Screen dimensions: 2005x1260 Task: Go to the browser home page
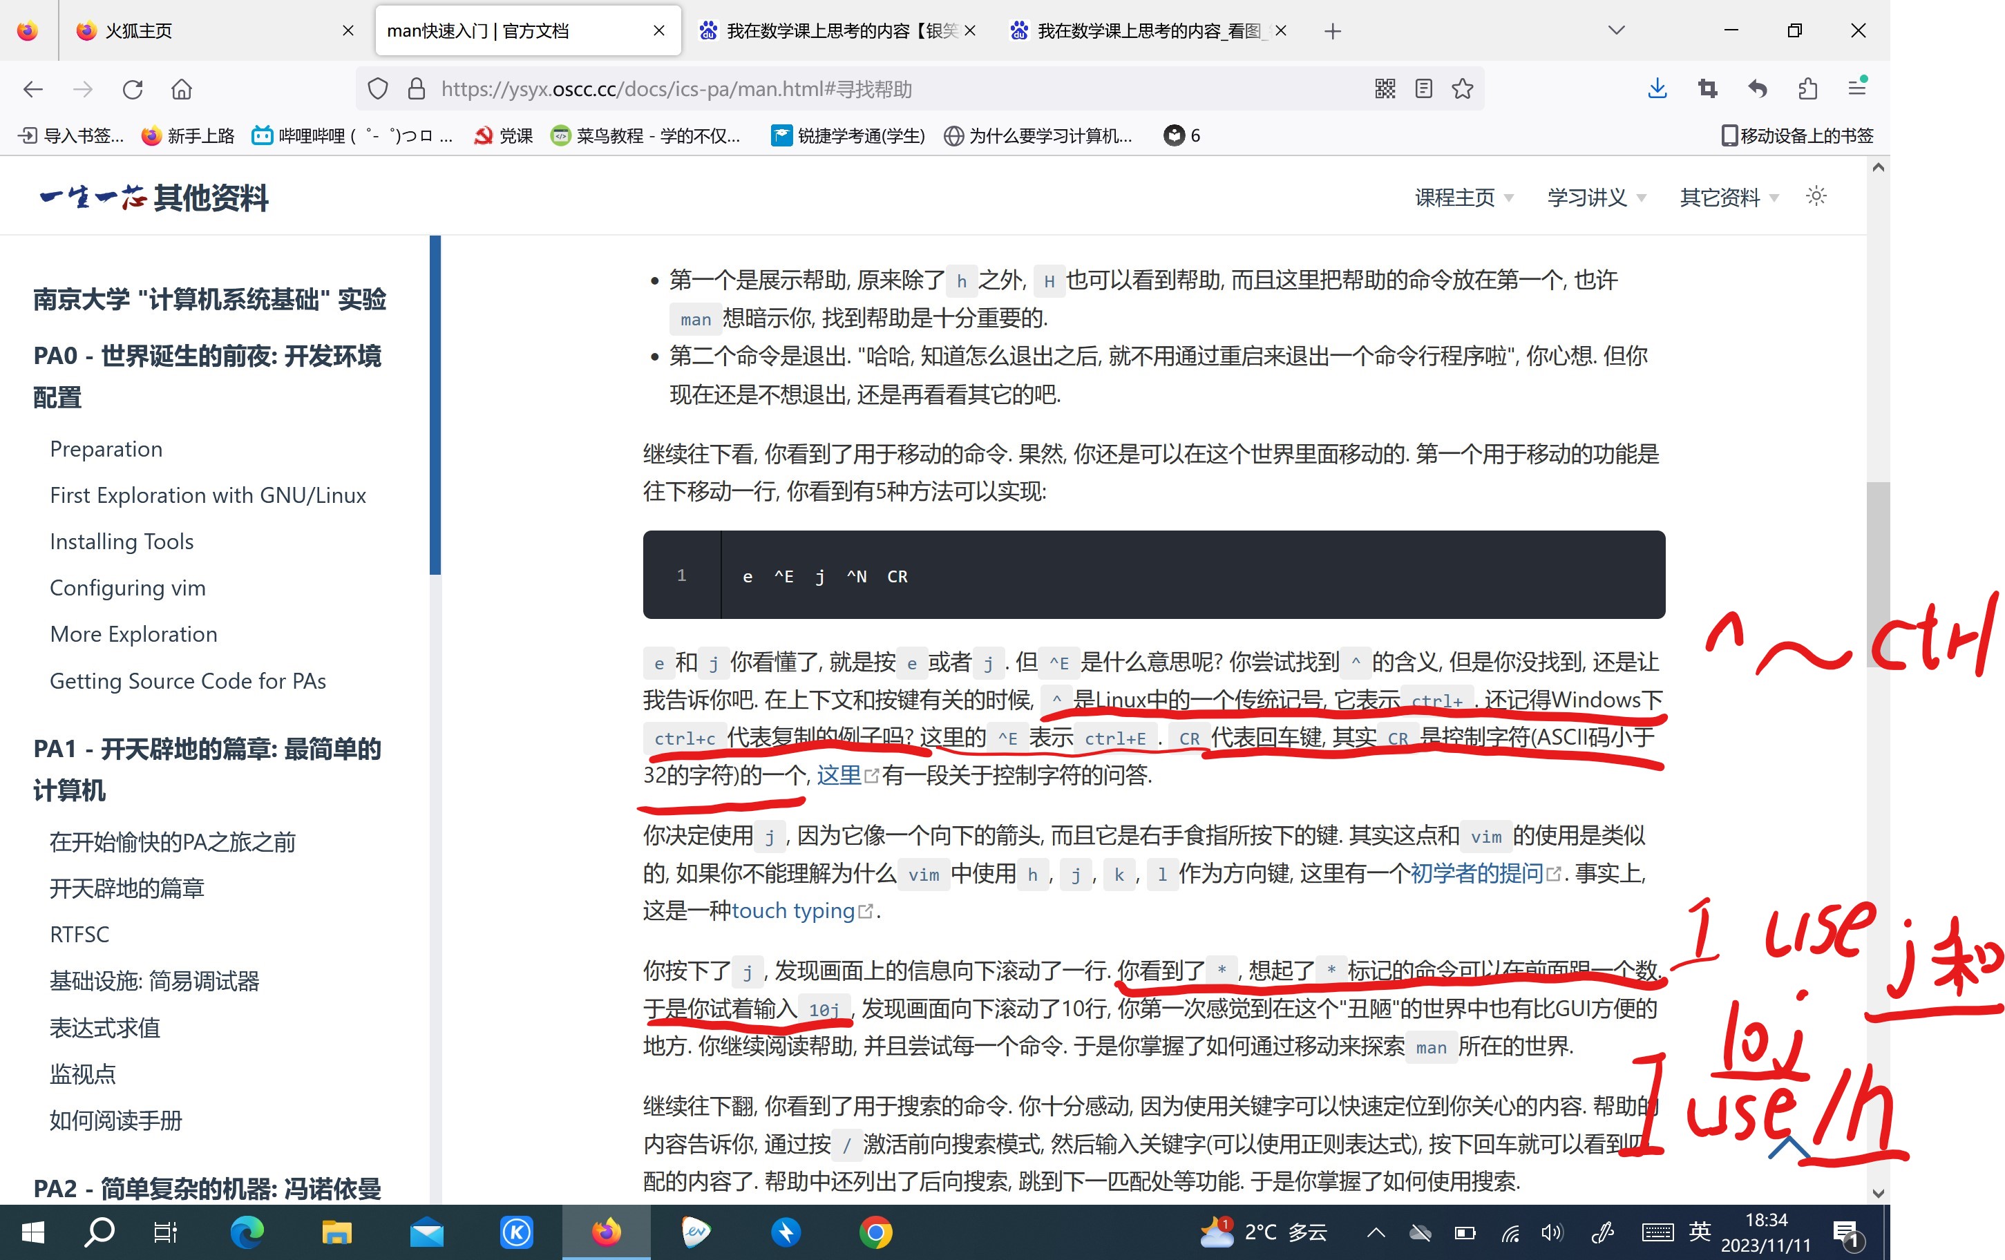pyautogui.click(x=182, y=89)
